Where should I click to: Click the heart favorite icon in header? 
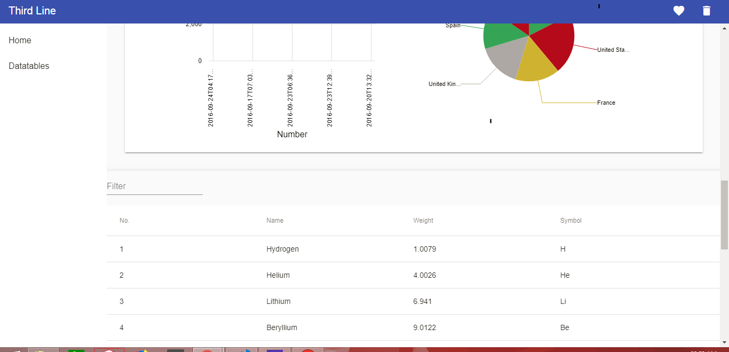point(678,11)
